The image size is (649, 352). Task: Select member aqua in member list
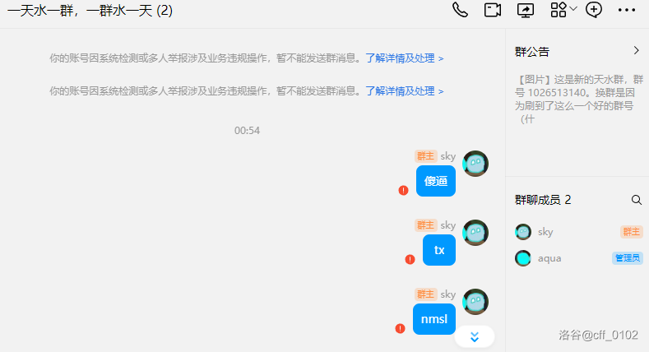click(x=578, y=258)
